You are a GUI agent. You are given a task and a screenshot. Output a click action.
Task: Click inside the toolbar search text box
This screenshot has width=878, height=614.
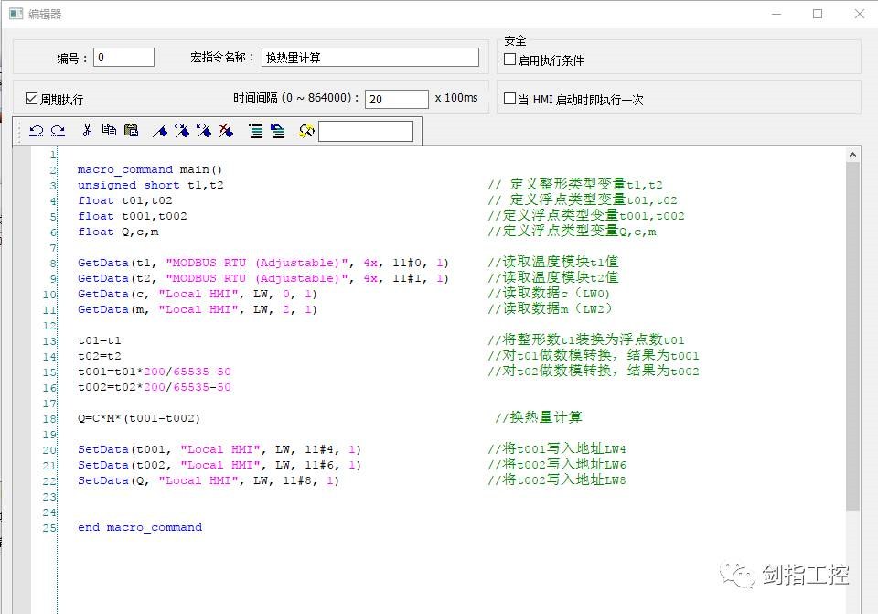[366, 130]
